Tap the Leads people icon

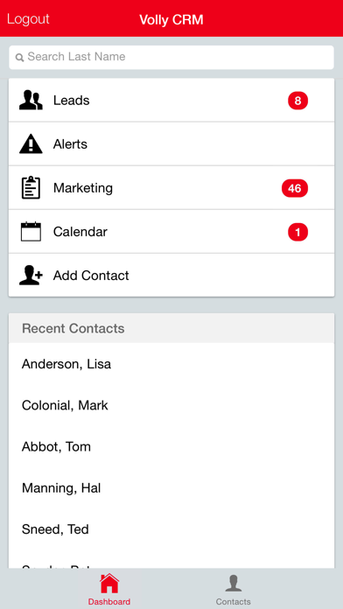point(31,101)
